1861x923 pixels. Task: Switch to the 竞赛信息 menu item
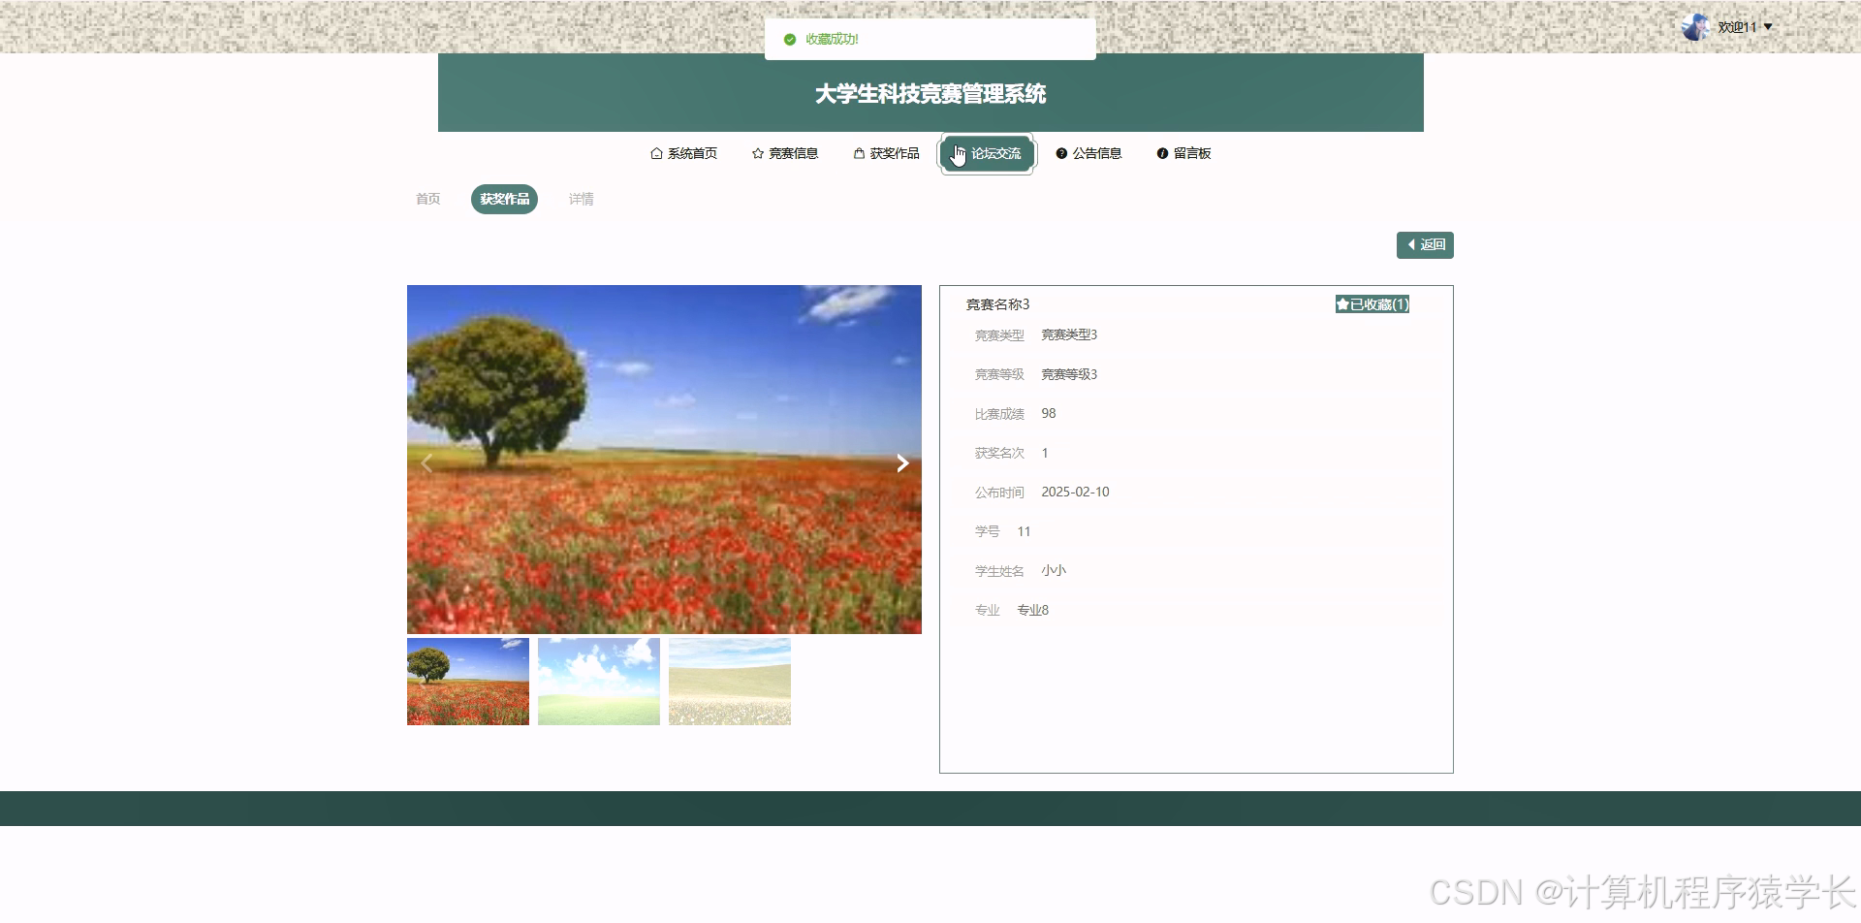(793, 153)
